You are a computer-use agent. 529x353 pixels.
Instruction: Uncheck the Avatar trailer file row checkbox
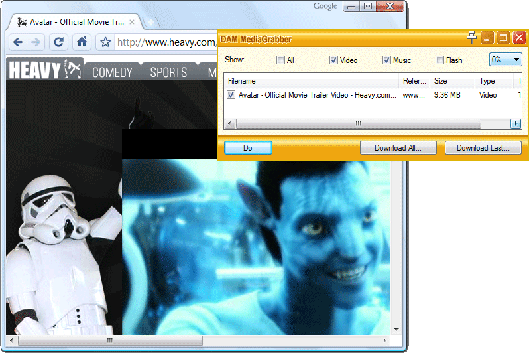(231, 95)
